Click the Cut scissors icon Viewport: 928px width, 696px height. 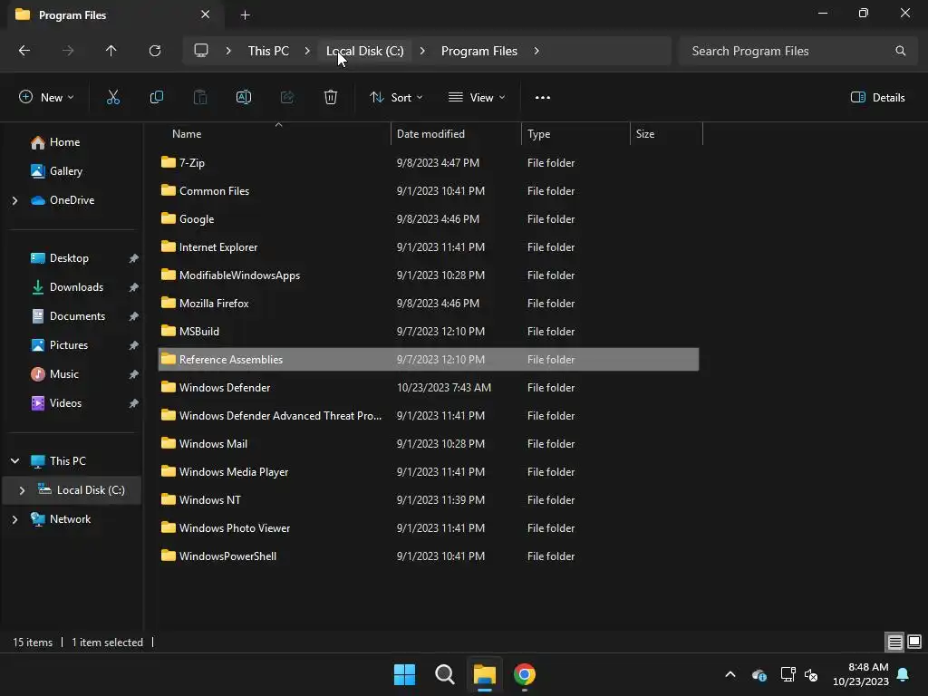point(113,98)
